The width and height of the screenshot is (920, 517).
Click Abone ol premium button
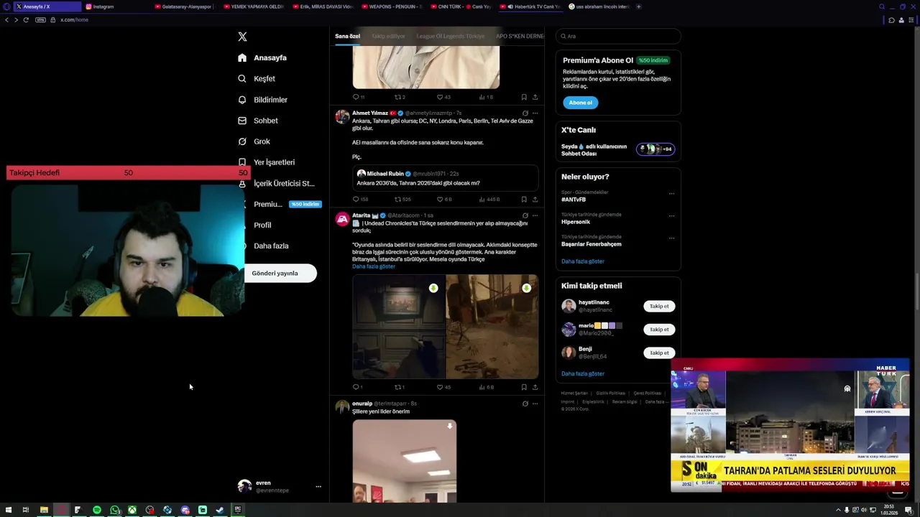coord(580,103)
